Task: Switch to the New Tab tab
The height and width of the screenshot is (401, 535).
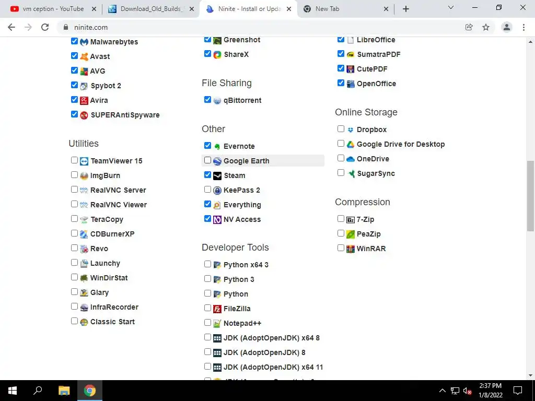Action: [x=346, y=9]
